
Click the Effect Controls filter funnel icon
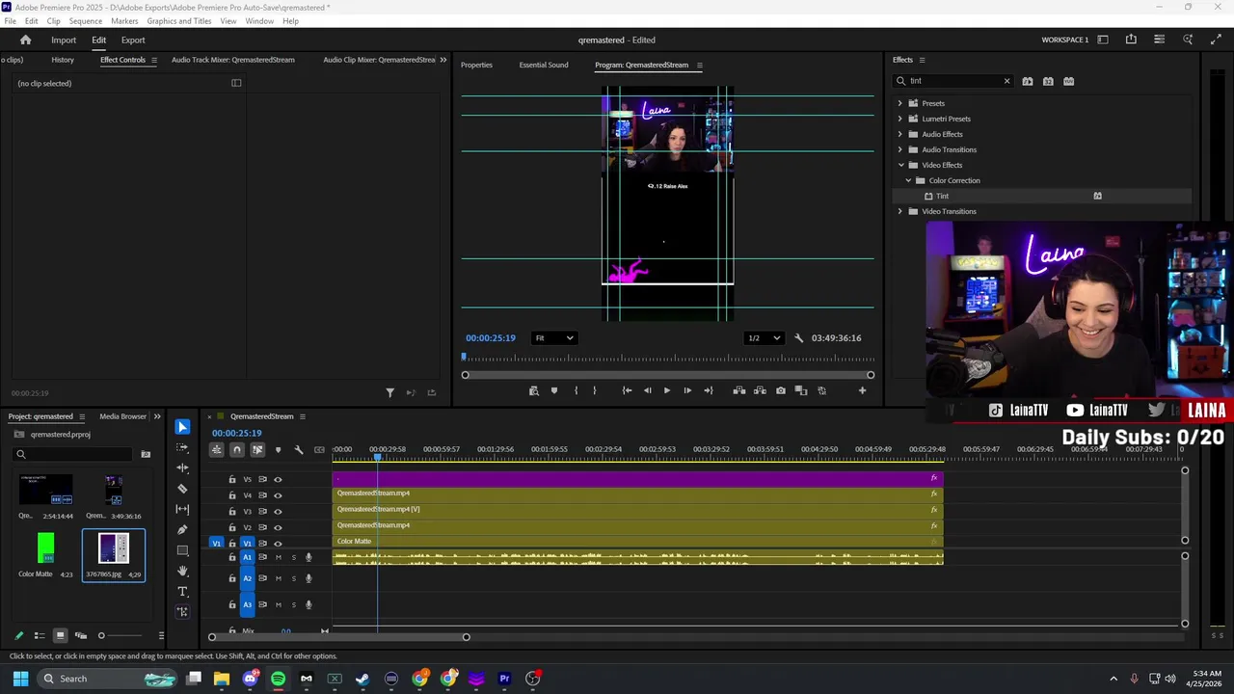click(x=389, y=392)
